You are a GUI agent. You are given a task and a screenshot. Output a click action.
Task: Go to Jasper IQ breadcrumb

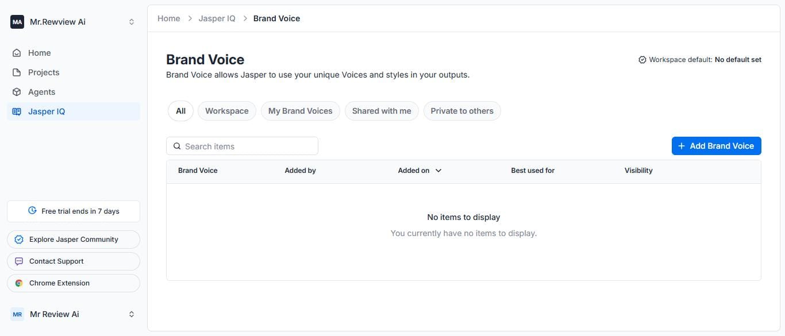click(x=217, y=18)
